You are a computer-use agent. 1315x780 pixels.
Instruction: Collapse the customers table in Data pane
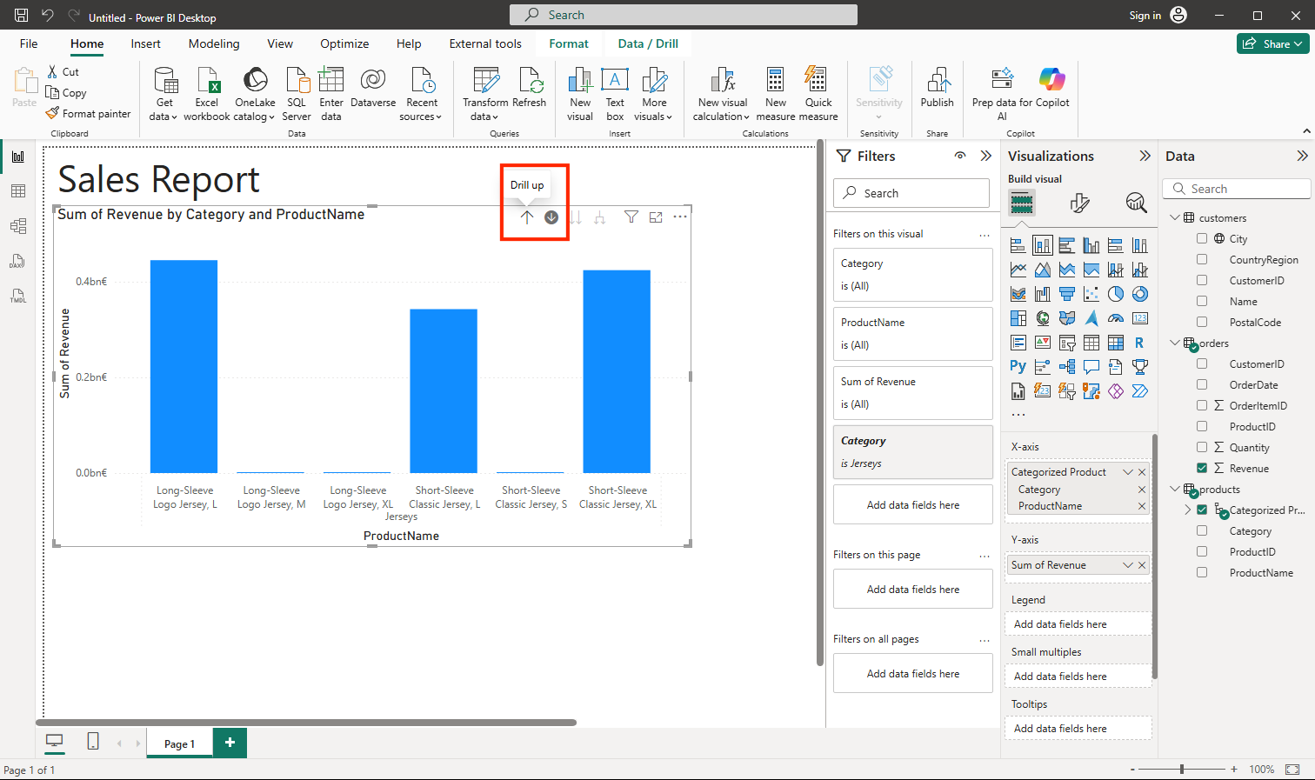coord(1174,217)
